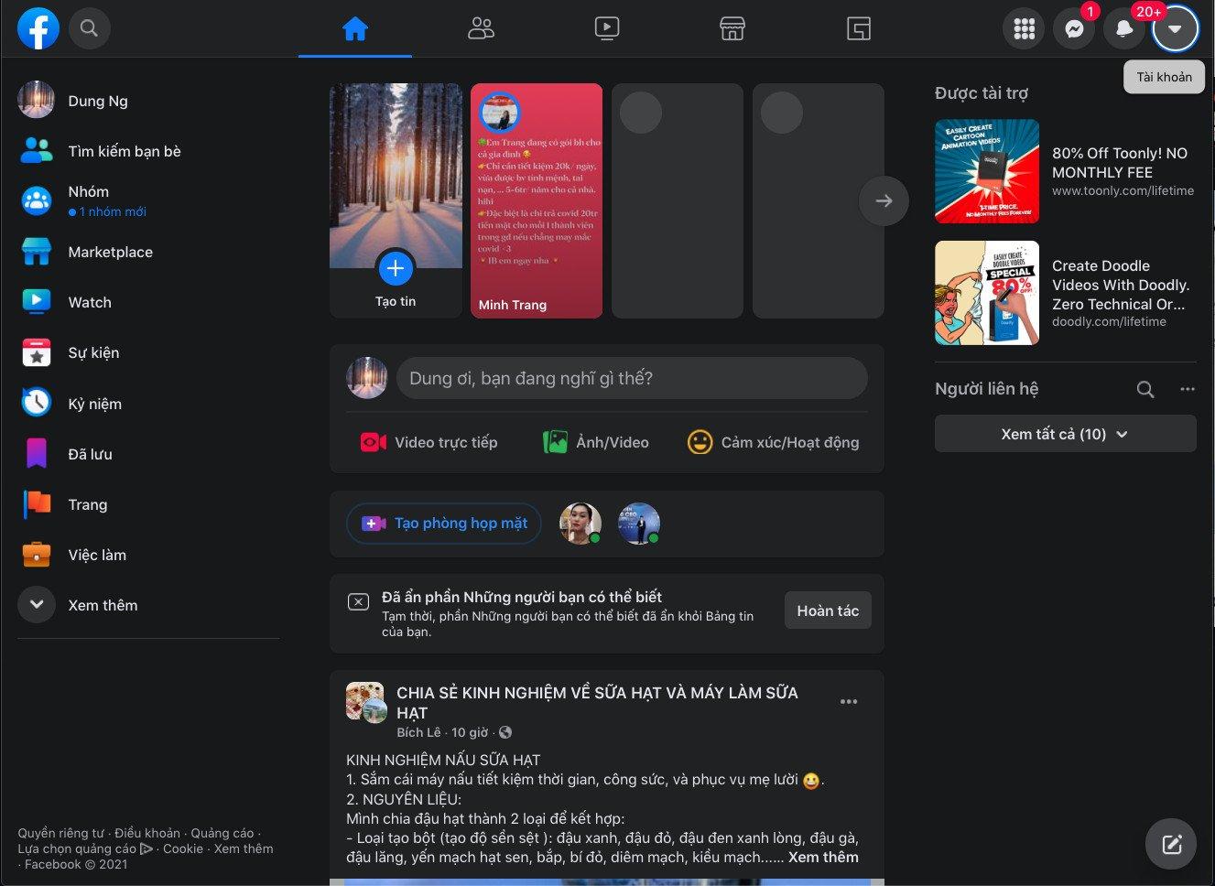Open the apps grid menu

coord(1024,29)
